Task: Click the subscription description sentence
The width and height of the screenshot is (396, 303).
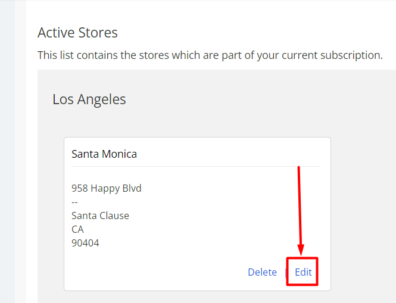Action: (x=210, y=55)
